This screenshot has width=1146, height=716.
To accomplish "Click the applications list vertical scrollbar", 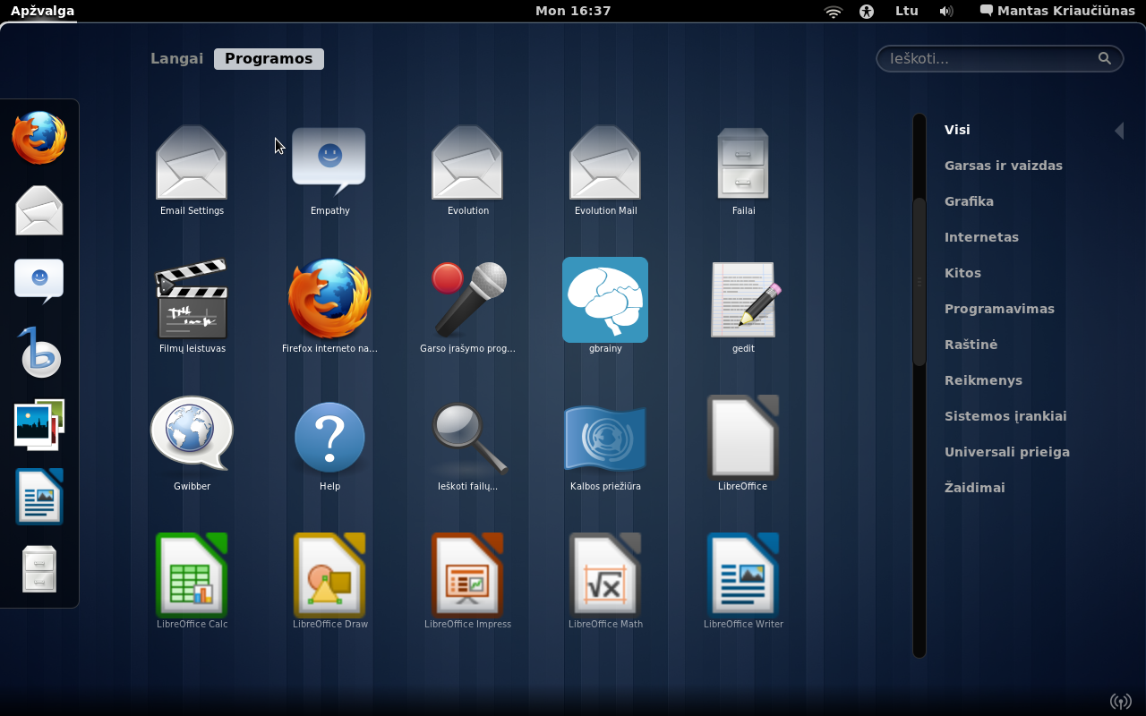I will coord(919,282).
